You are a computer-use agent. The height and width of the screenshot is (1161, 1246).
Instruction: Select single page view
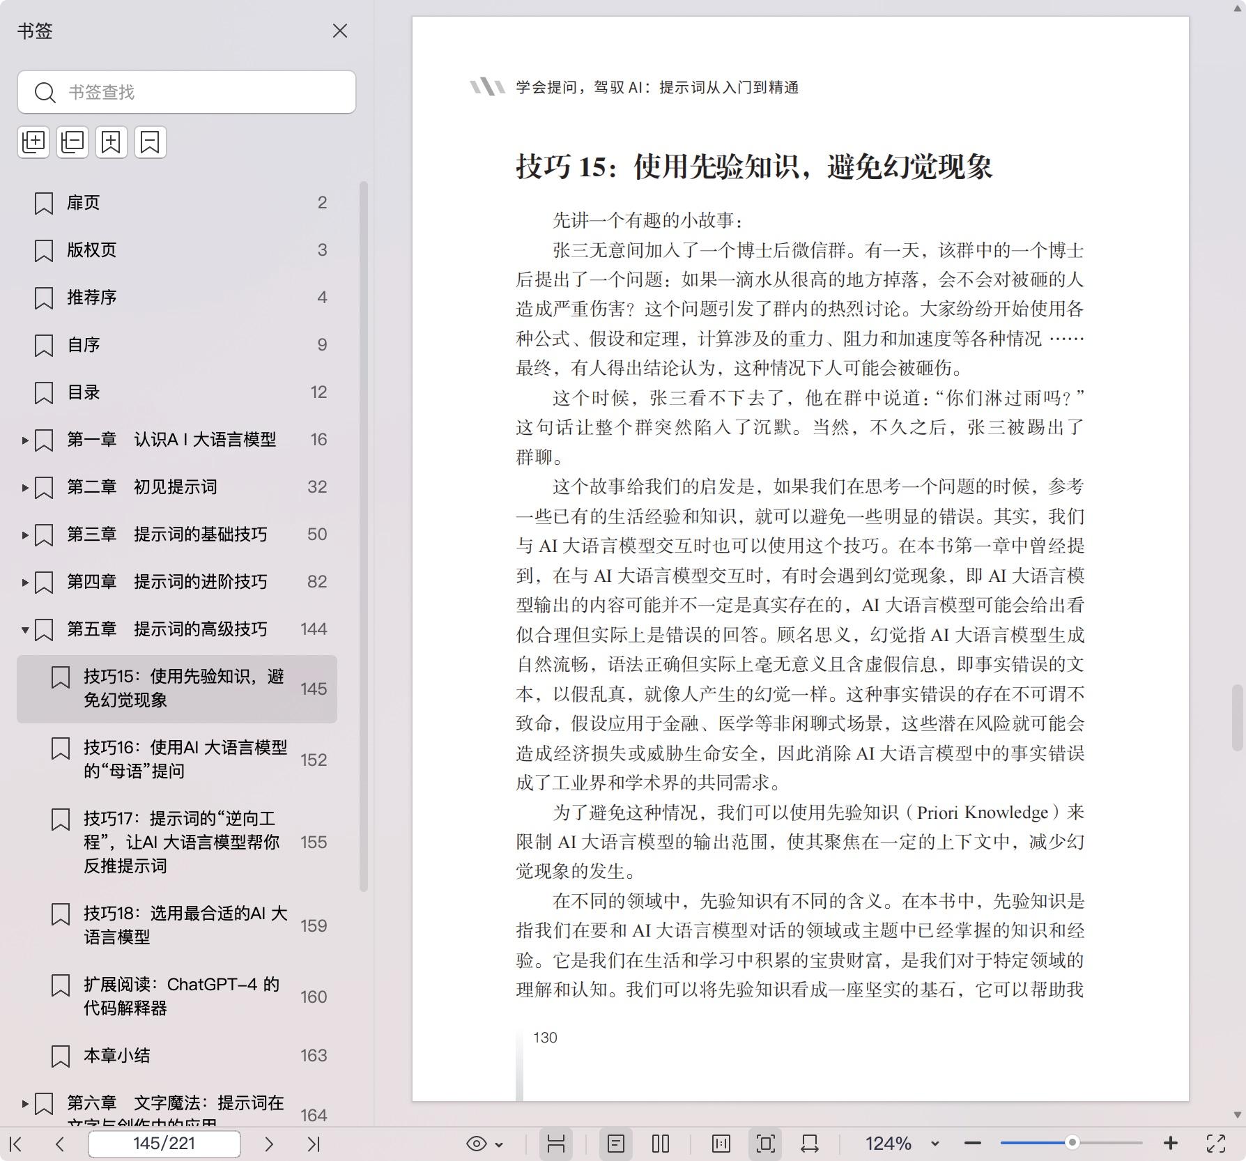[x=616, y=1144]
